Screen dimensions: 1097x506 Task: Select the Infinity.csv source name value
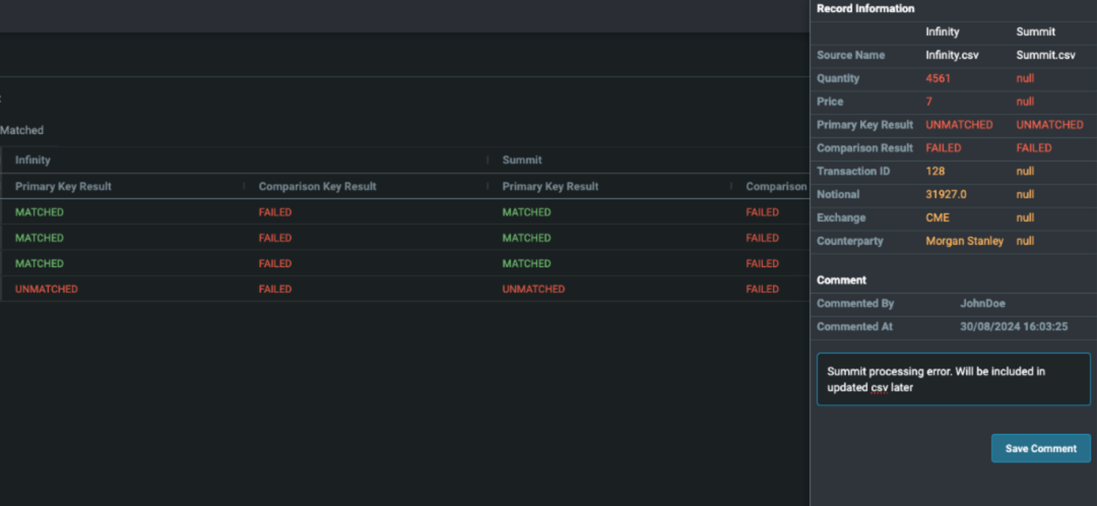952,55
